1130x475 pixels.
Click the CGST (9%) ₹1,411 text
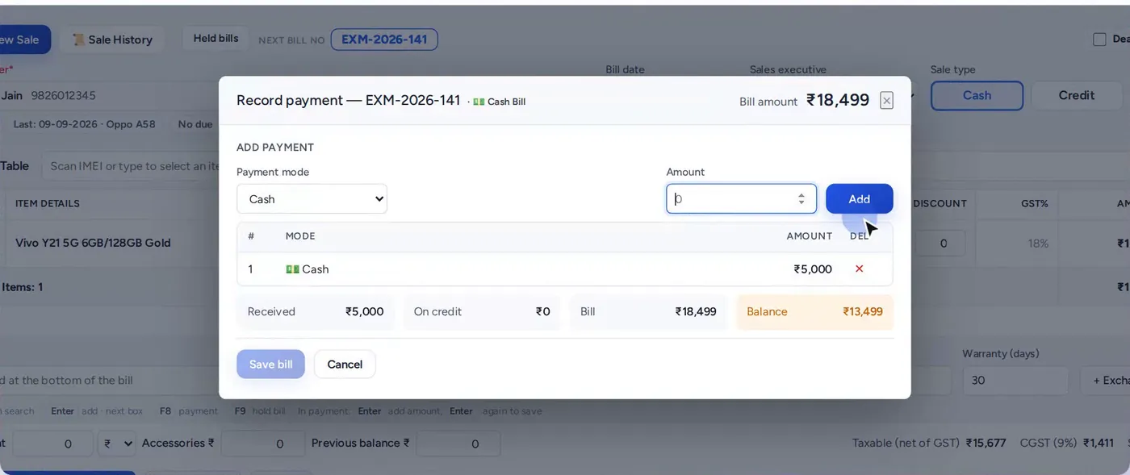[x=1067, y=443]
